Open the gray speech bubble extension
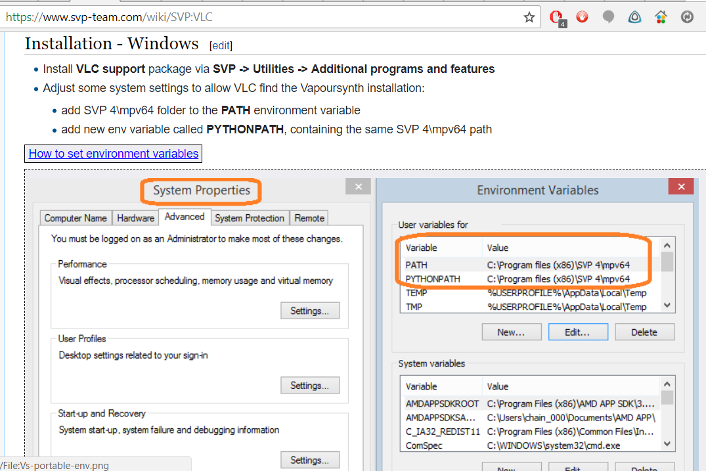This screenshot has height=471, width=706. 609,17
